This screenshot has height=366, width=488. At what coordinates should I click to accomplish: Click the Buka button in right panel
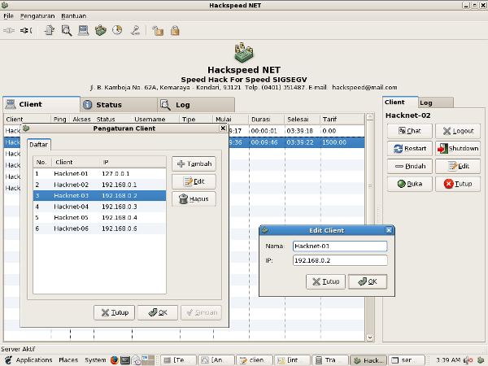(410, 184)
